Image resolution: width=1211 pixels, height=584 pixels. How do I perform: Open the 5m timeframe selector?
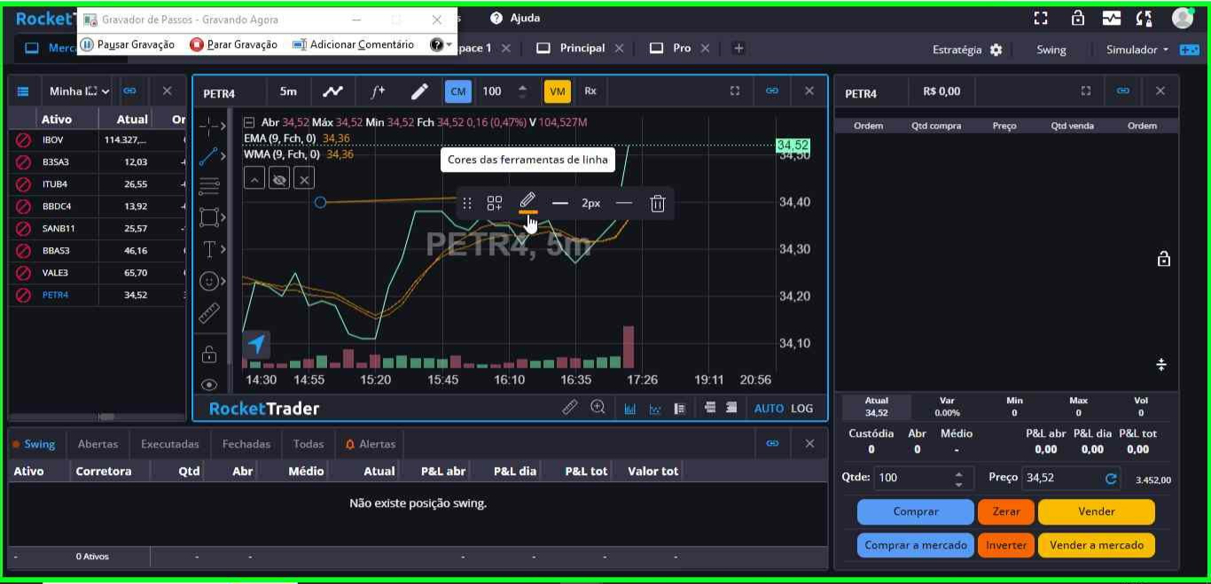click(289, 91)
